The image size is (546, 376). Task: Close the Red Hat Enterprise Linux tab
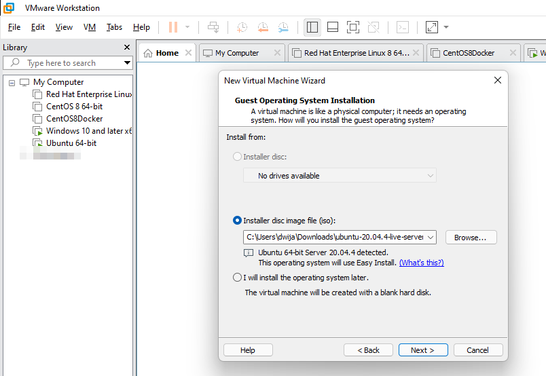pos(416,52)
